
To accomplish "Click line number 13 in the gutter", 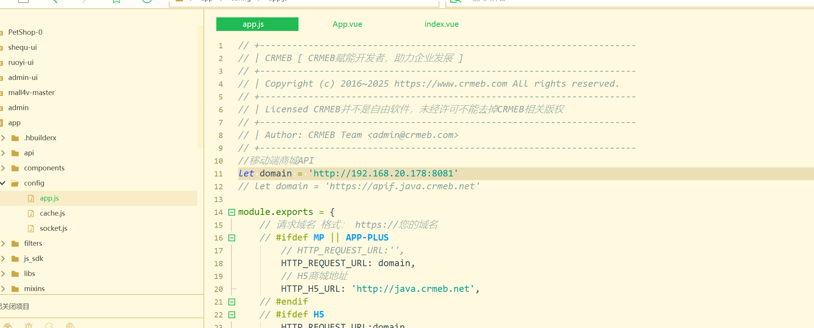I will 219,200.
